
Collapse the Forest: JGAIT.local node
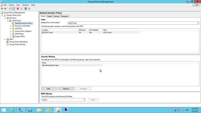(x=2, y=15)
